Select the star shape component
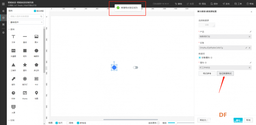The image size is (256, 125). [25, 67]
